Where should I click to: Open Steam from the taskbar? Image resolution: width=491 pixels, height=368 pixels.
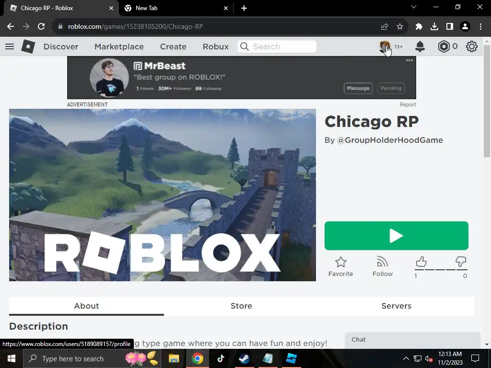pos(244,358)
